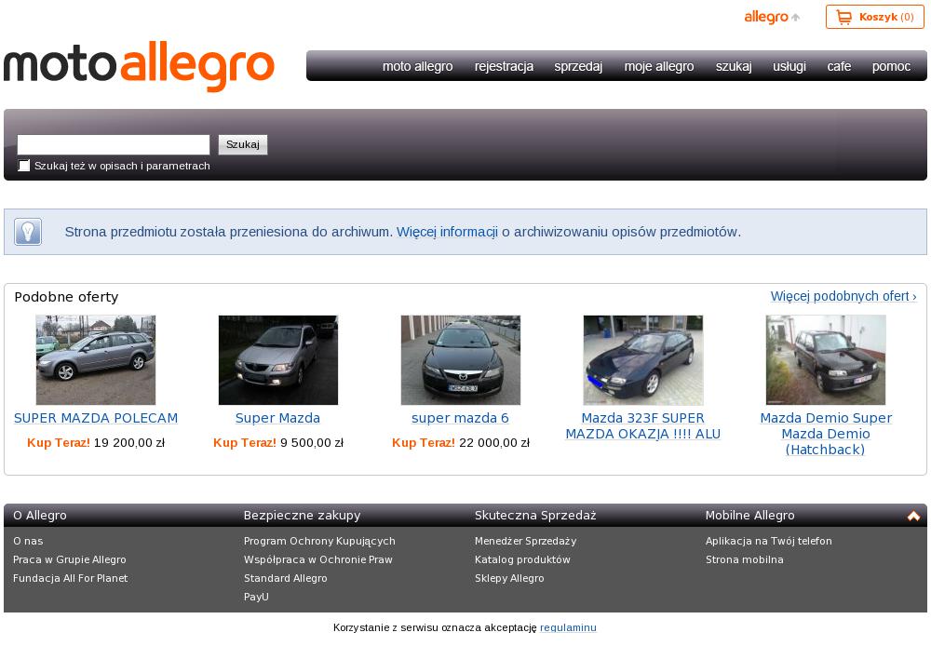Select szukaj in the navigation bar

[734, 66]
